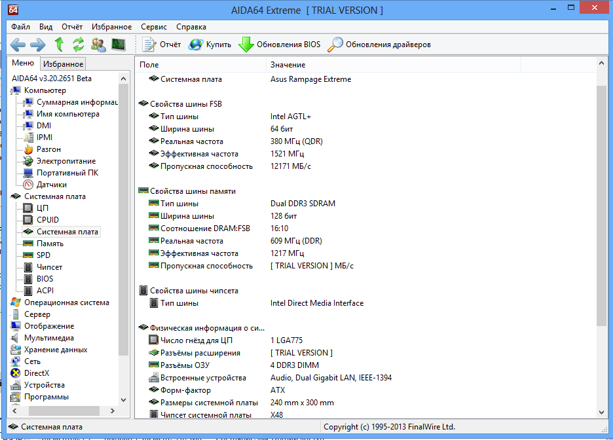The image size is (613, 440).
Task: Open the Отчёт menu in menu bar
Action: click(x=72, y=27)
